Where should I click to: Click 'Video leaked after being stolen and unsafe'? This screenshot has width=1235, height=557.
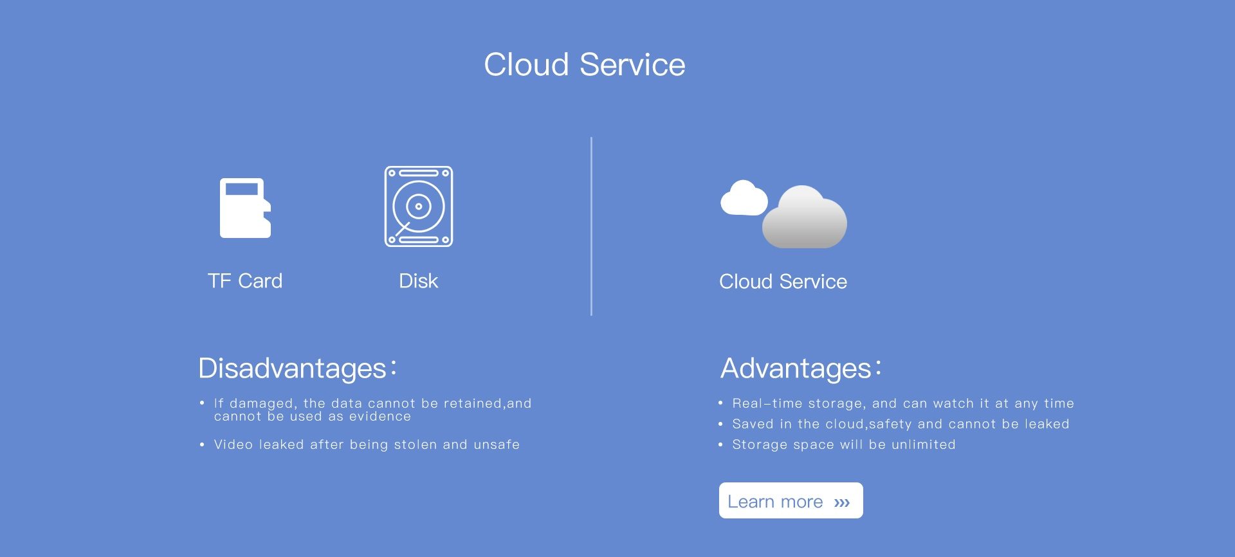coord(367,444)
